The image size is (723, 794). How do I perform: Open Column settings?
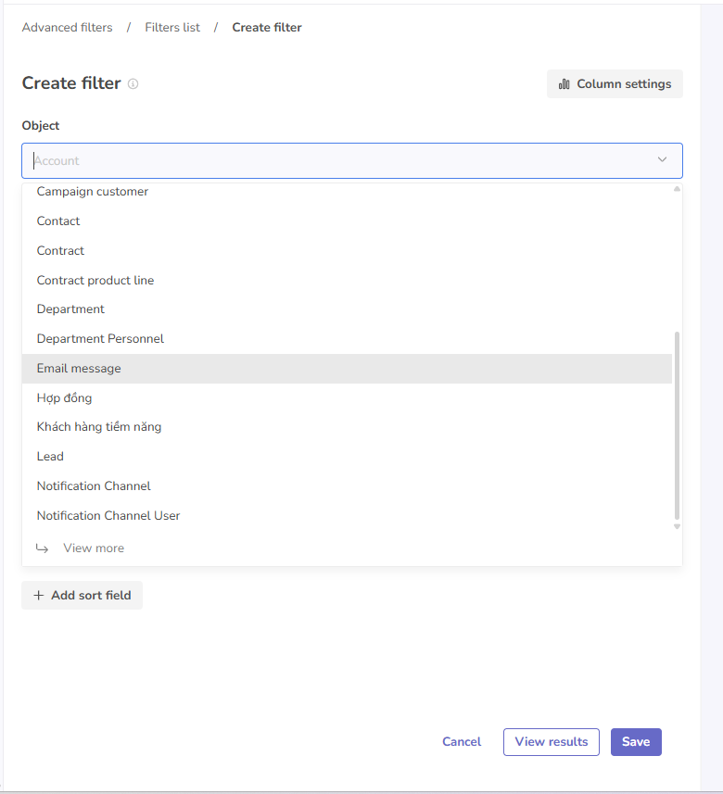tap(615, 84)
